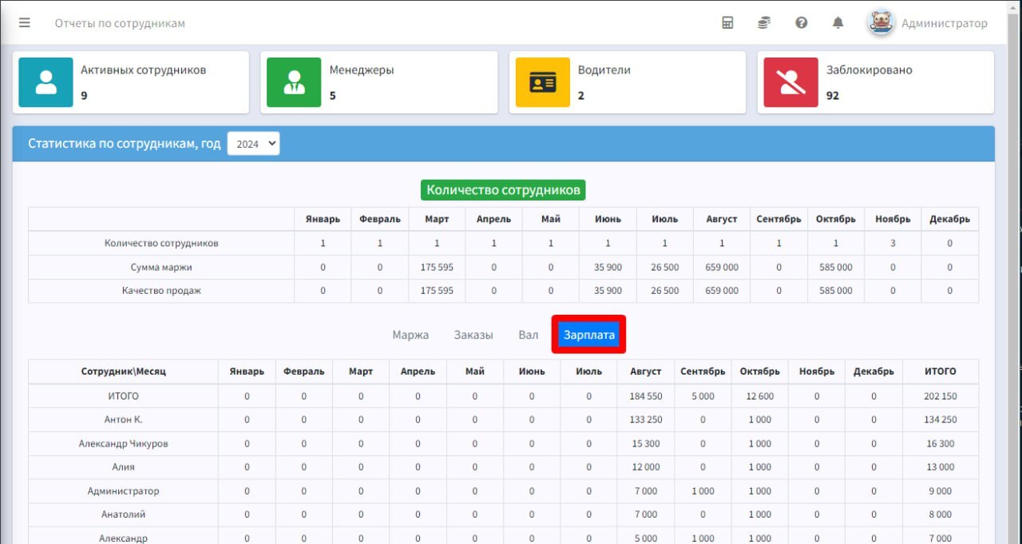The image size is (1022, 544).
Task: Click the coins stack icon
Action: (764, 23)
